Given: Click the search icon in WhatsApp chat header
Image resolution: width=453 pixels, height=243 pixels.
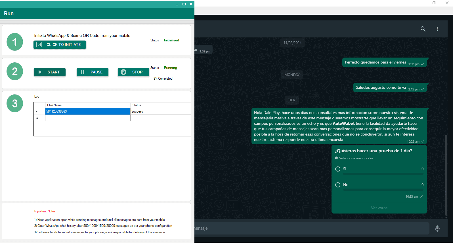Looking at the screenshot, I should point(423,29).
